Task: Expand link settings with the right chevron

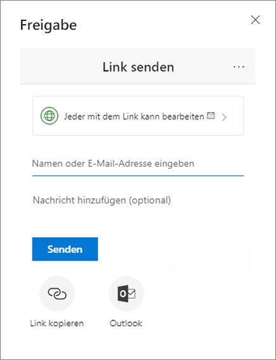Action: click(x=224, y=117)
